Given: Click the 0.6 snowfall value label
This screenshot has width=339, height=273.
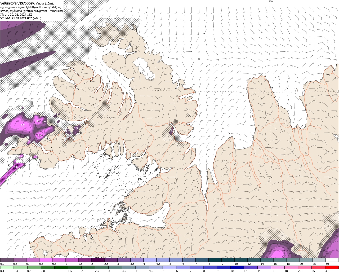Looking at the screenshot, I should (x=29, y=141).
